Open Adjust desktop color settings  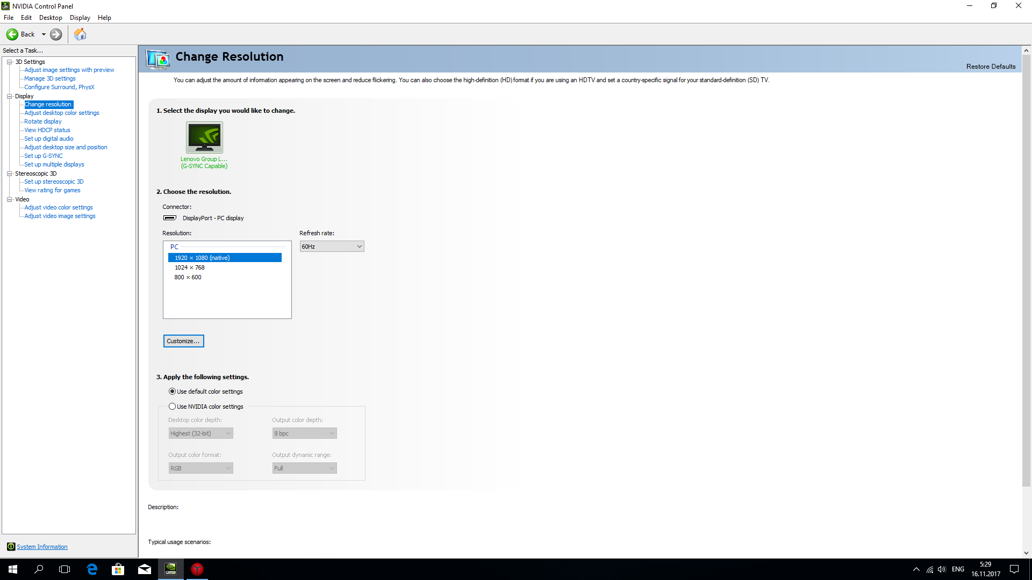[x=62, y=113]
